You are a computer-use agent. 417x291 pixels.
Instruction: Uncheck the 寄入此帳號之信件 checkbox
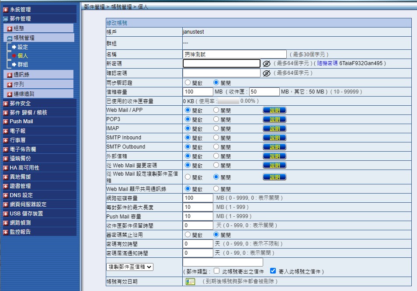click(273, 271)
